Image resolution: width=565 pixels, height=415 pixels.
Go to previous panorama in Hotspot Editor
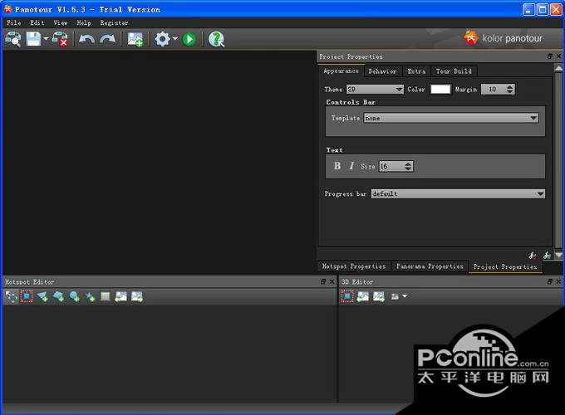point(120,296)
